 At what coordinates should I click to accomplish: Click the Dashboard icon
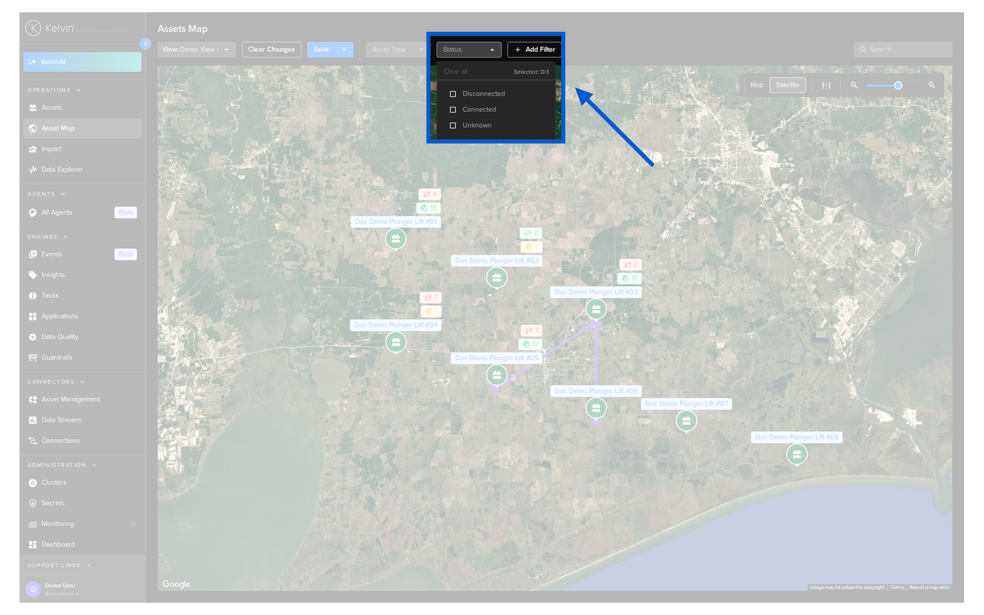point(33,545)
